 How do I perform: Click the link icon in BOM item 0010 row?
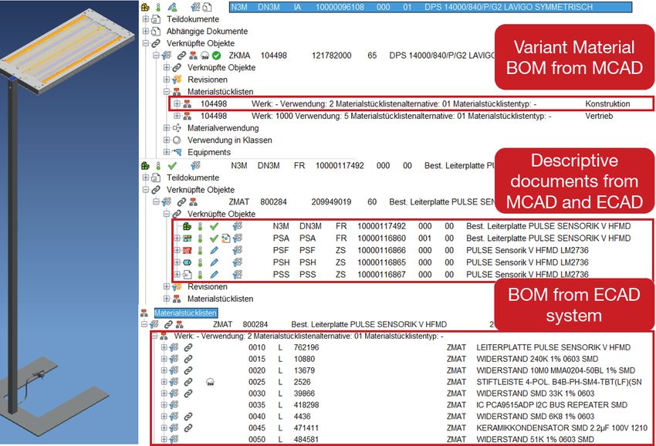pyautogui.click(x=188, y=348)
